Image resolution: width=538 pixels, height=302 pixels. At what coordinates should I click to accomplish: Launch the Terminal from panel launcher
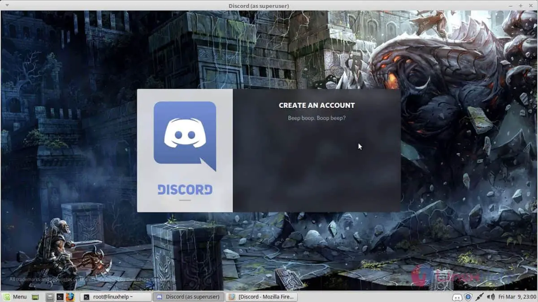[x=60, y=297]
